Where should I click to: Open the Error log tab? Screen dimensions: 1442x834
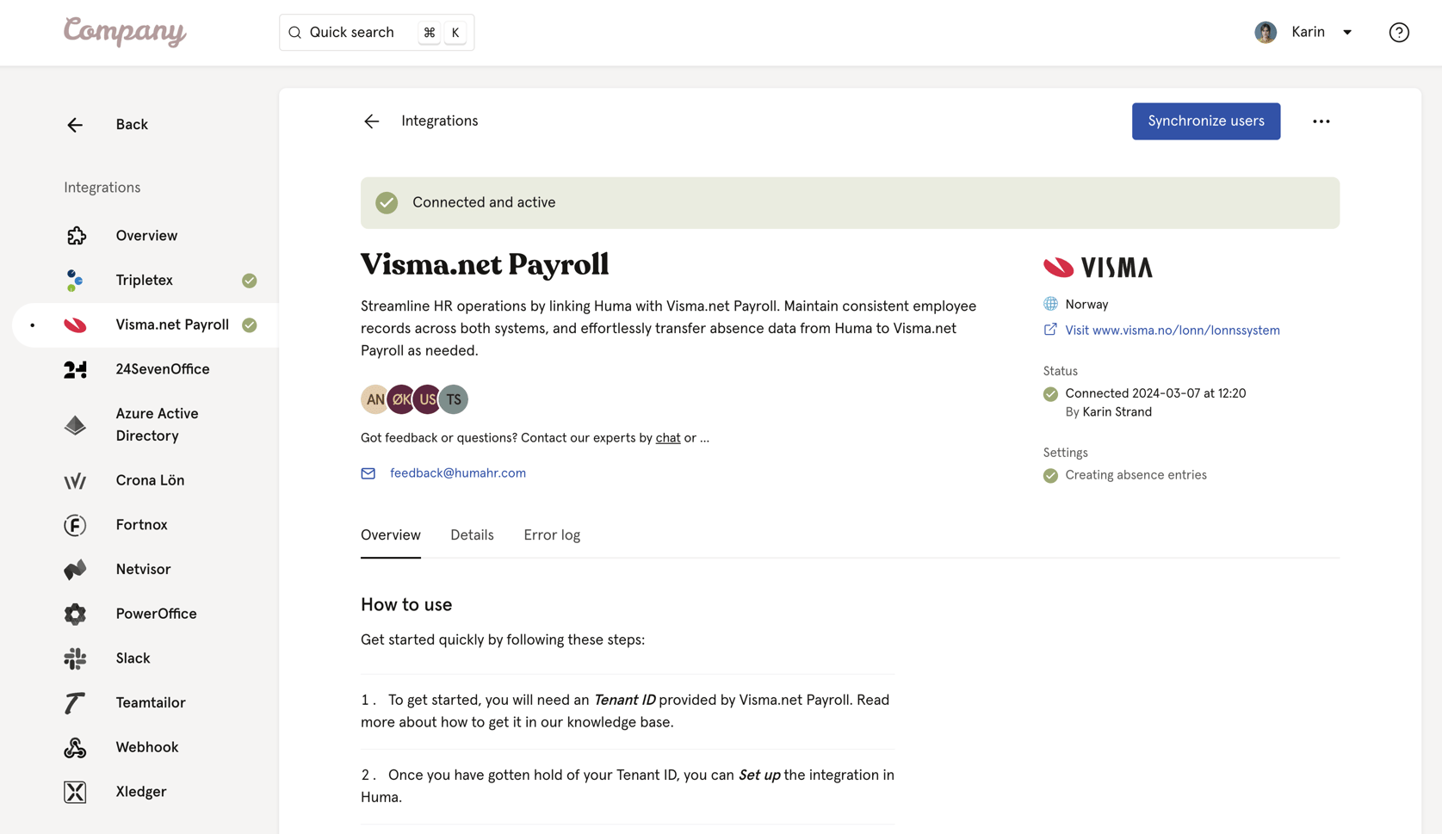pos(552,534)
